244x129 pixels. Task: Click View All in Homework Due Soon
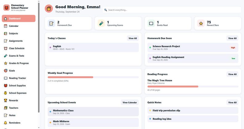point(232,38)
